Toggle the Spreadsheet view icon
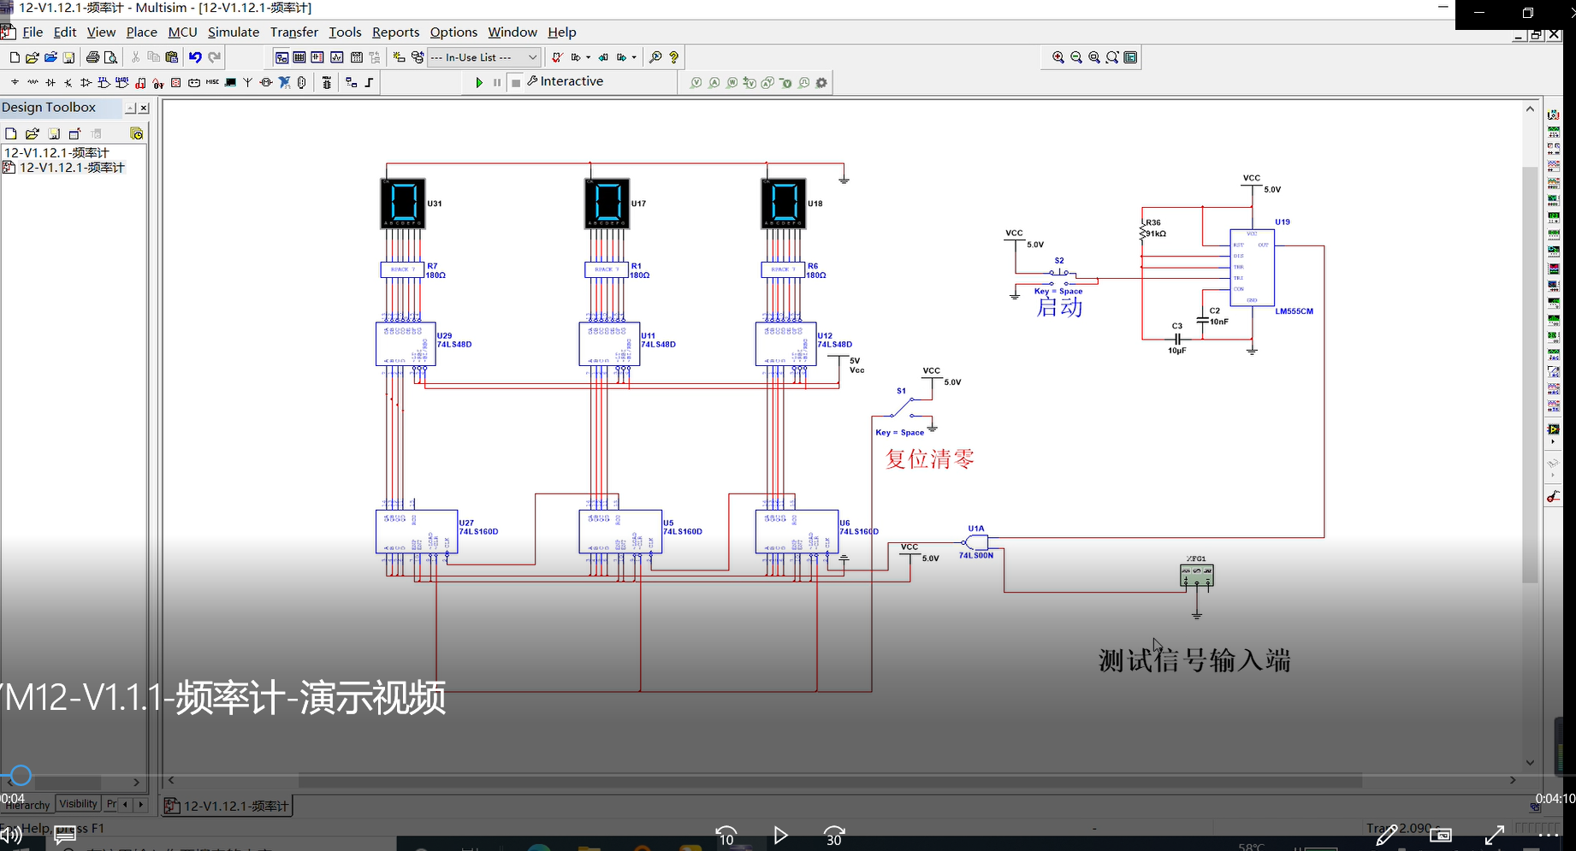This screenshot has height=851, width=1576. click(x=299, y=57)
